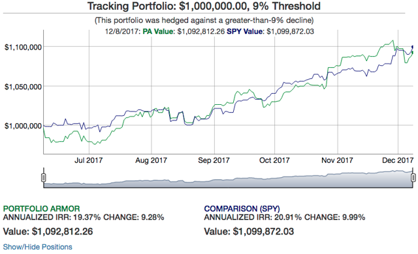Click the Oct 2017 axis label
The width and height of the screenshot is (418, 254).
tap(274, 160)
